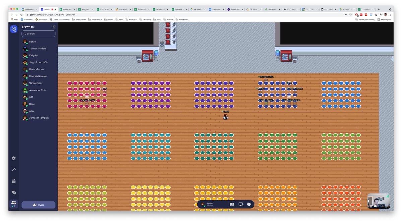
Task: Select Sadie Zhao in participant list
Action: pyautogui.click(x=39, y=83)
